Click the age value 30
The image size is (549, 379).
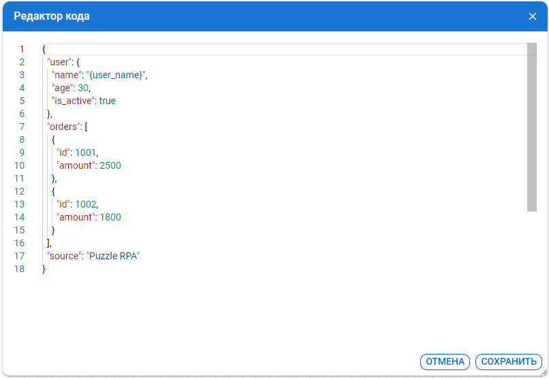point(83,88)
